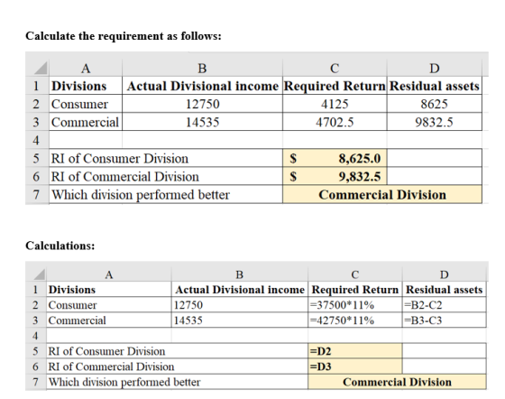Screen dimensions: 505x399
Task: Select column C header in the top table
Action: (335, 68)
